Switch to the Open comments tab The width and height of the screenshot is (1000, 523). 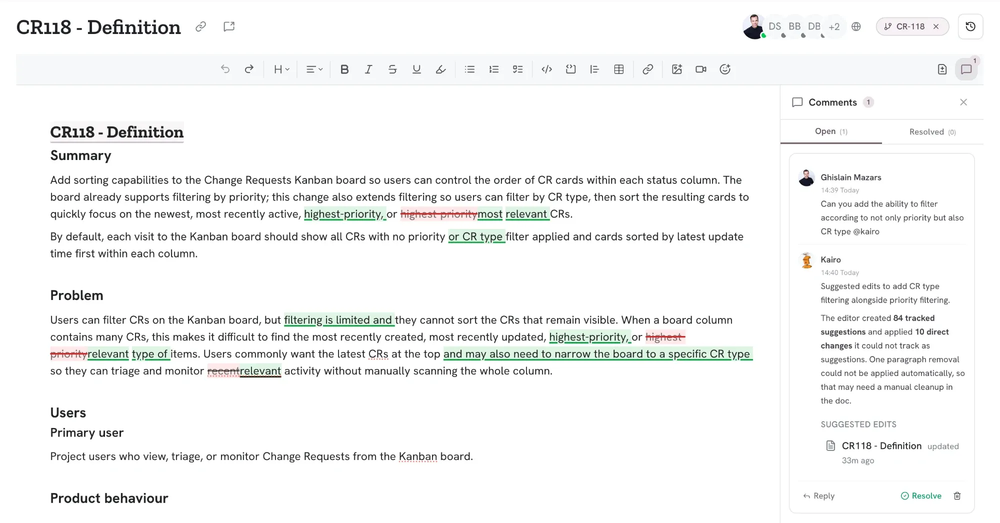click(x=831, y=131)
